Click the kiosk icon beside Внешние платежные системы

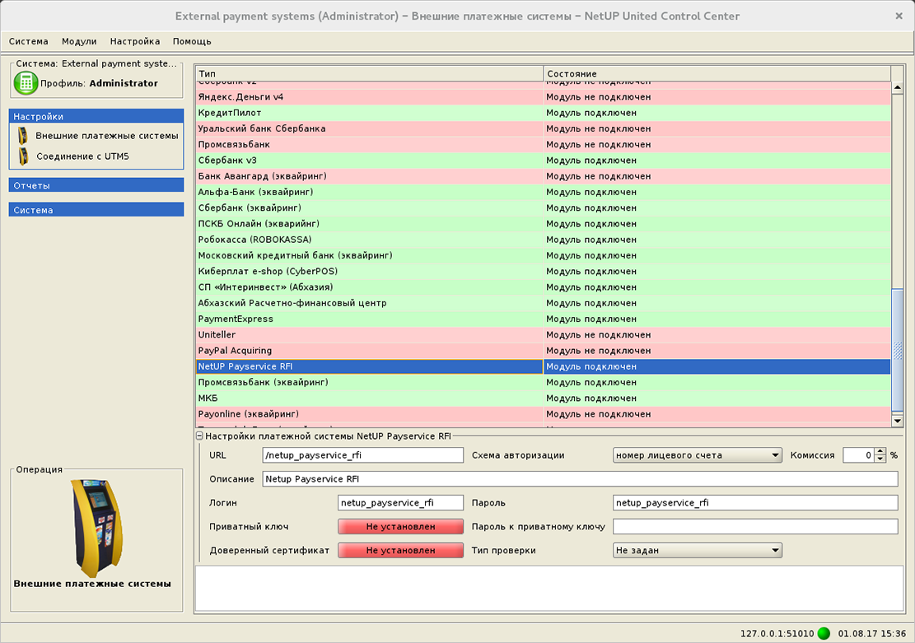23,136
